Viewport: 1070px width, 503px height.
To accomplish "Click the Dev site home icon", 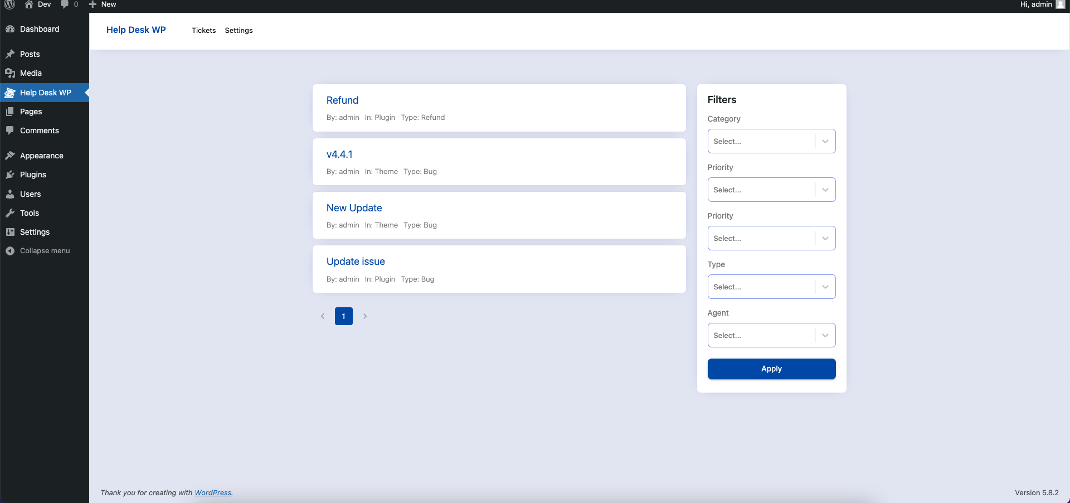I will 29,4.
